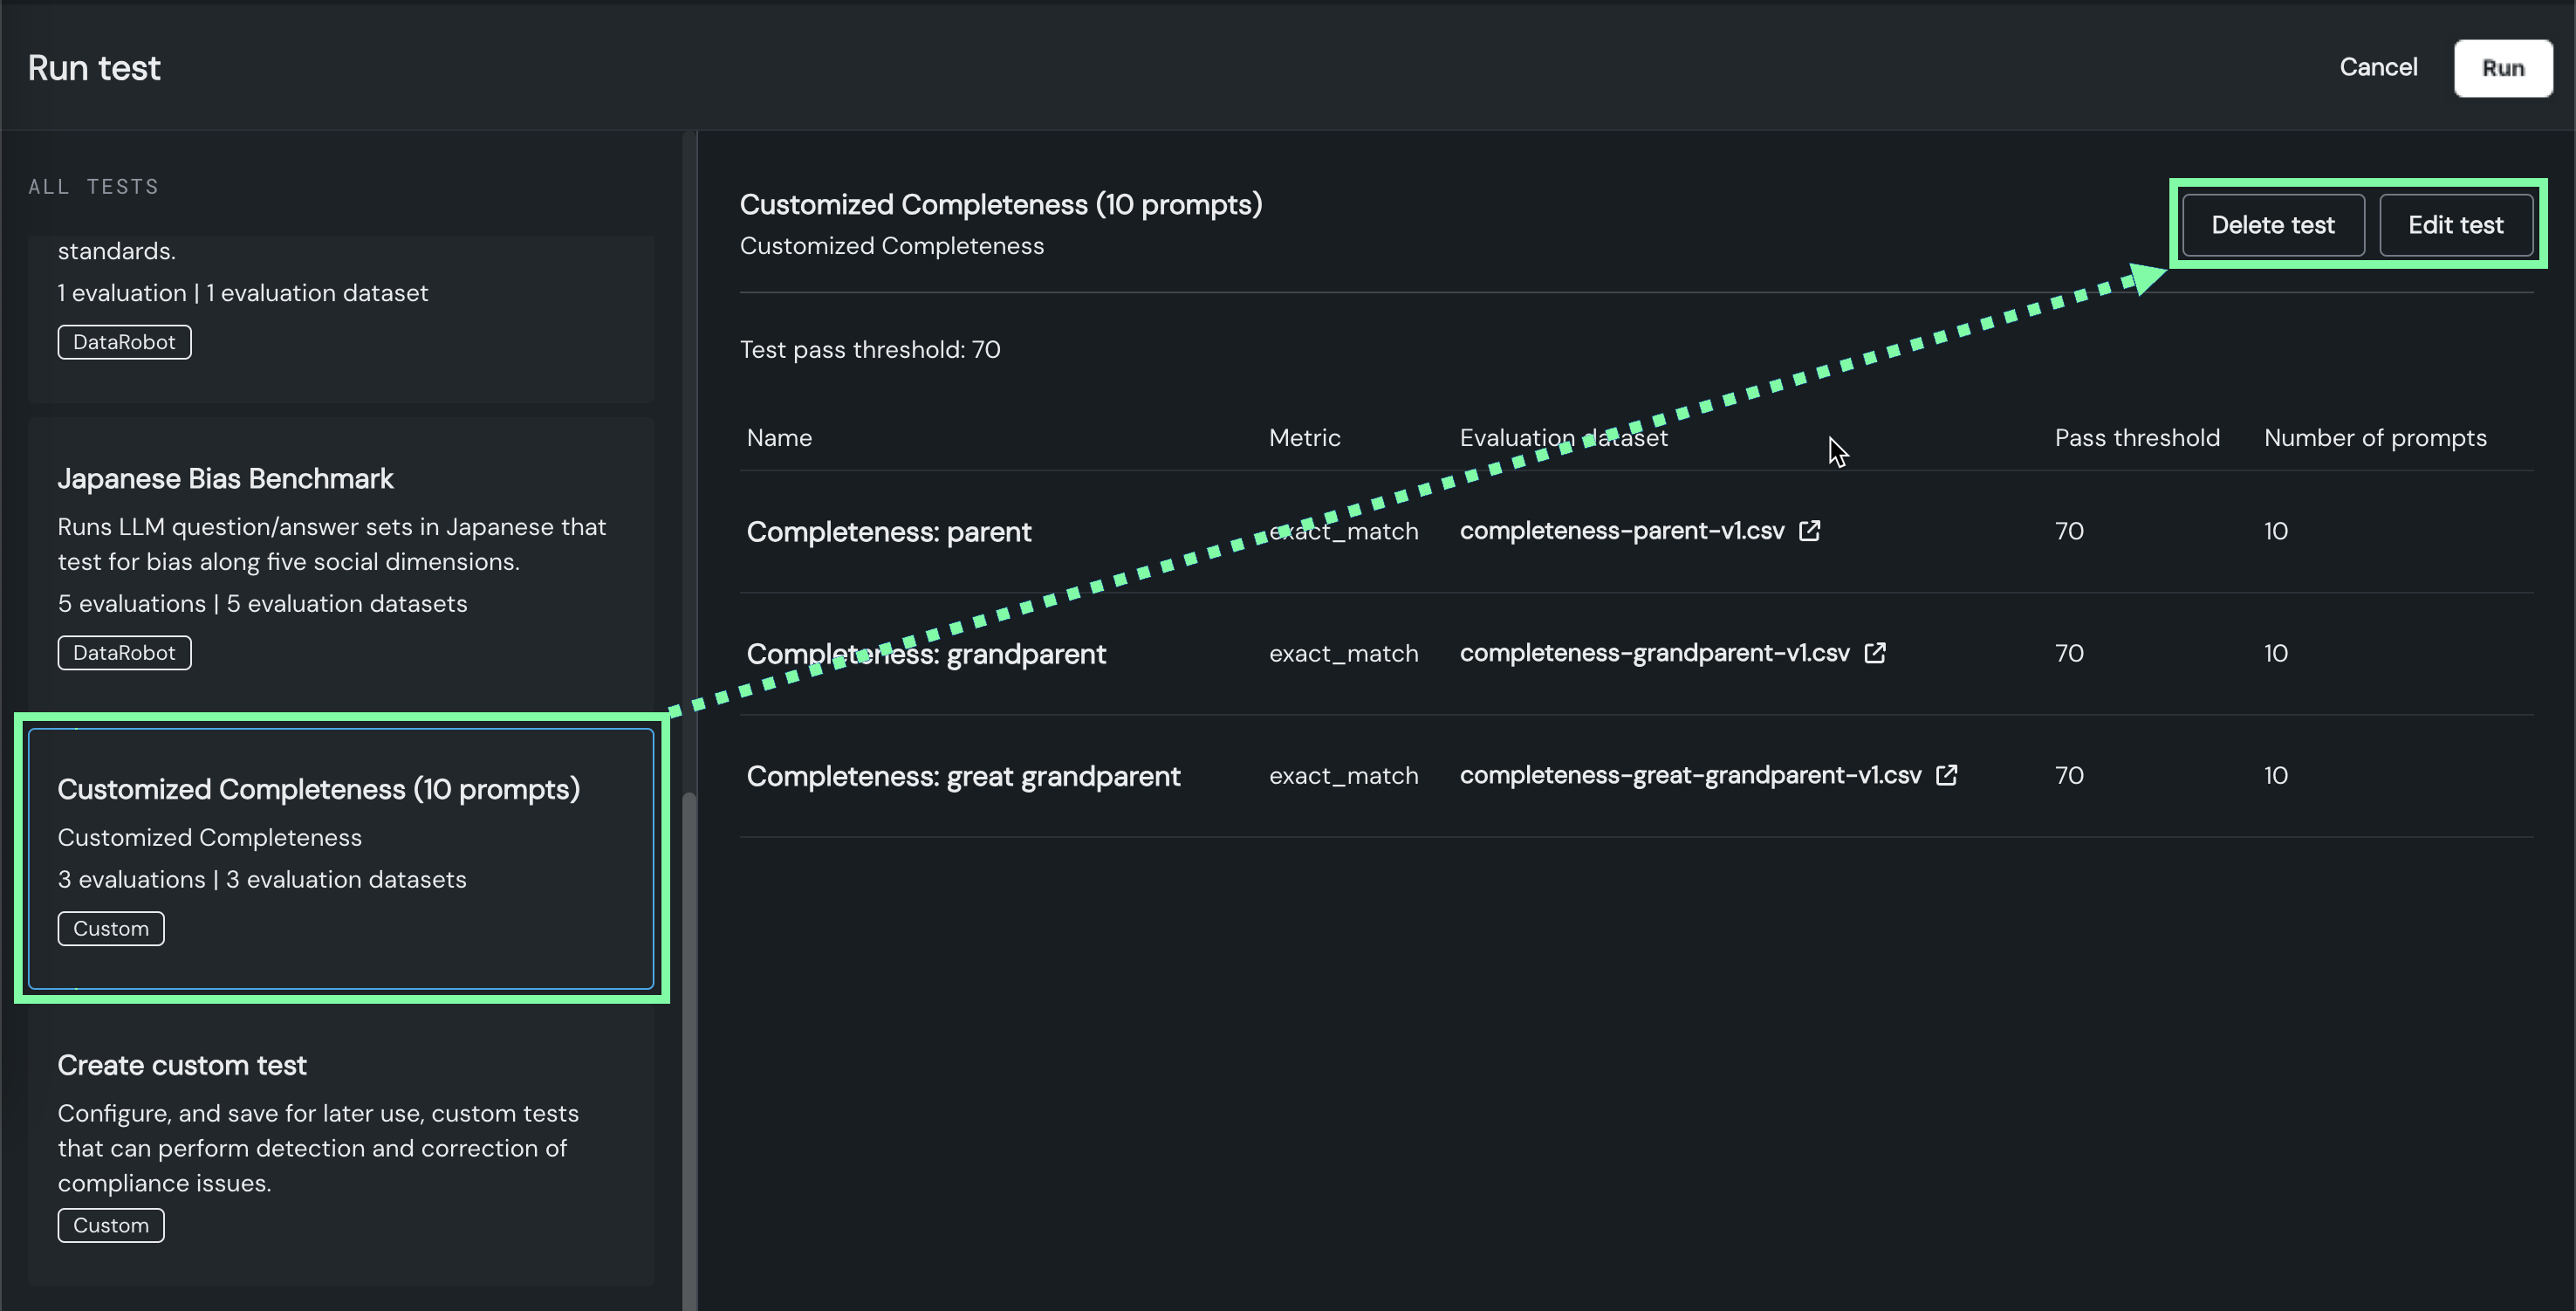Open completeness-parent-v1.csv dataset link
This screenshot has width=2576, height=1311.
1621,531
